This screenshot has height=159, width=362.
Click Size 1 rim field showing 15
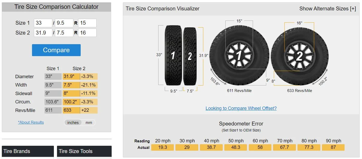[x=87, y=23]
